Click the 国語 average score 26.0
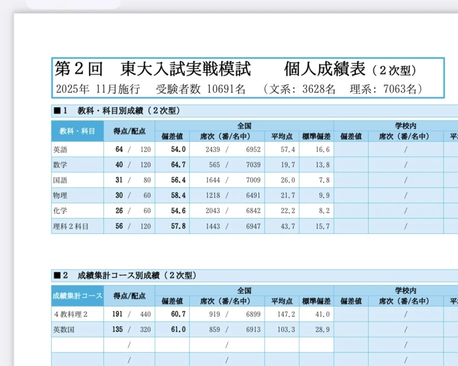 click(x=288, y=180)
